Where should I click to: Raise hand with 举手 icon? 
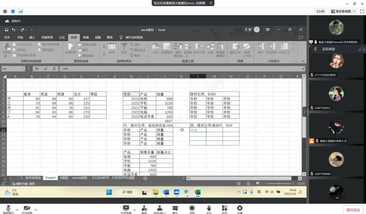coord(209,208)
